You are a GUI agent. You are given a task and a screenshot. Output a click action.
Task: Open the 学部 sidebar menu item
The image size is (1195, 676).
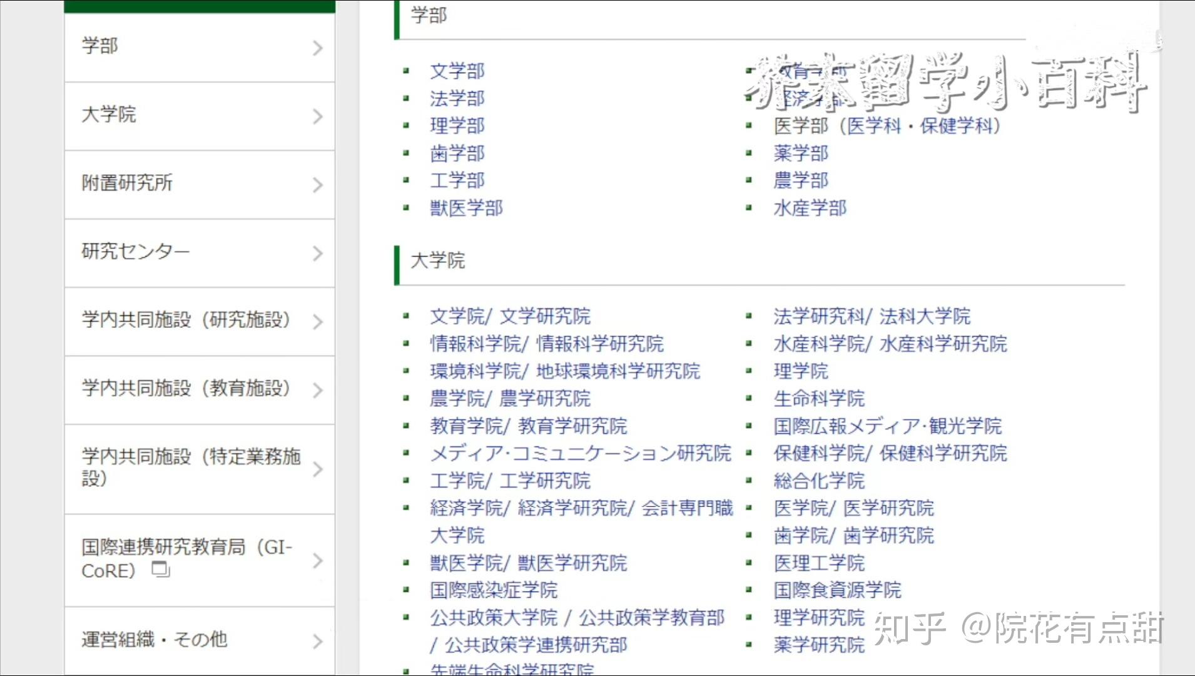tap(200, 47)
